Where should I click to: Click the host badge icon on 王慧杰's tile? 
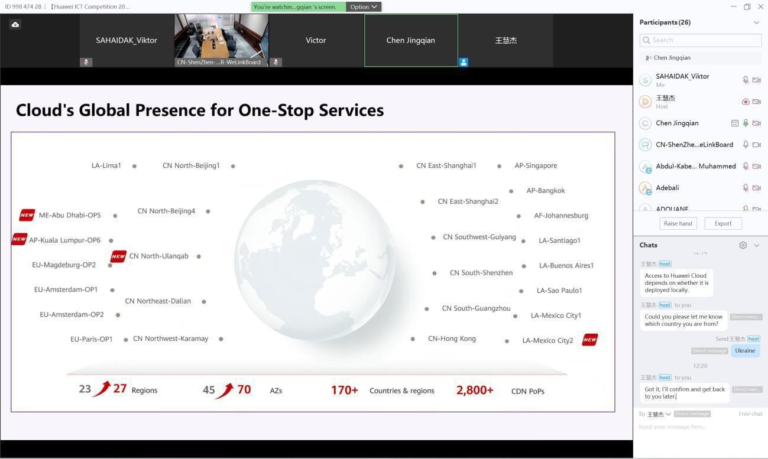(x=464, y=62)
